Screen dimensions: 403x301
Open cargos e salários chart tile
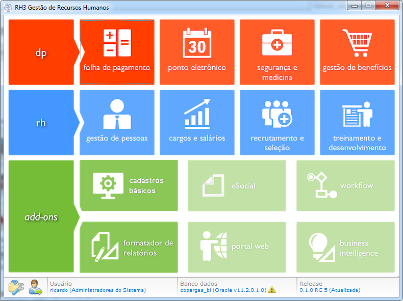click(197, 122)
